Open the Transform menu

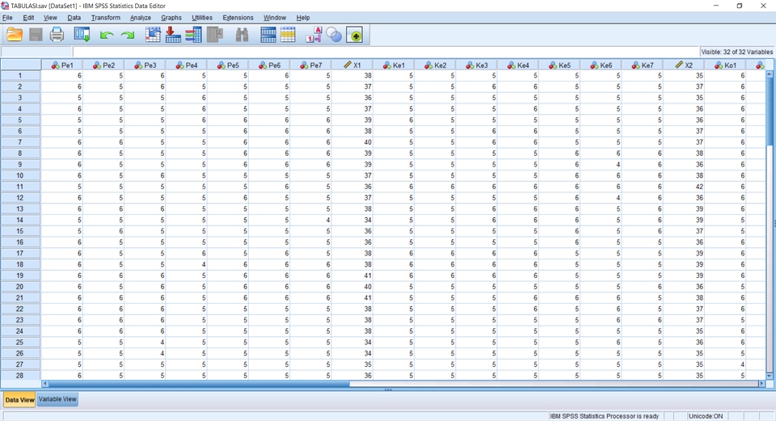tap(105, 17)
